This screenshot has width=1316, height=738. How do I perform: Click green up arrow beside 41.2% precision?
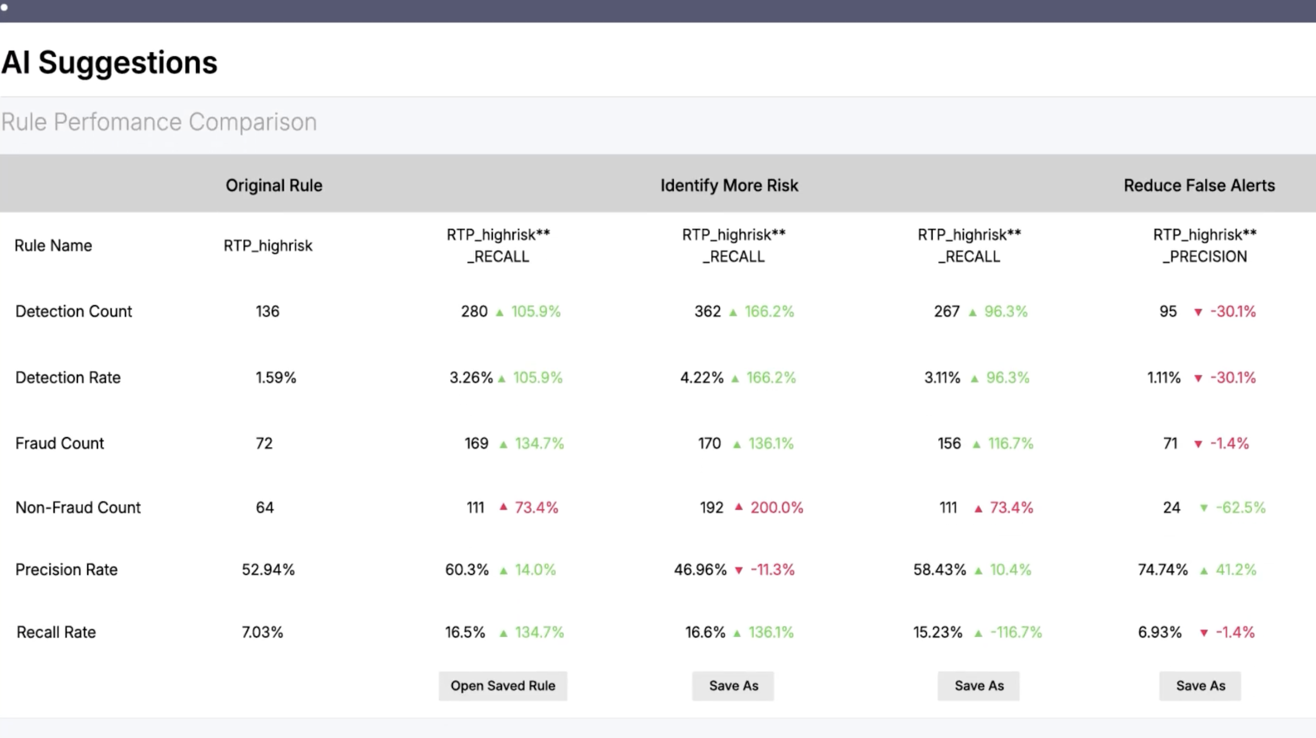(x=1204, y=571)
